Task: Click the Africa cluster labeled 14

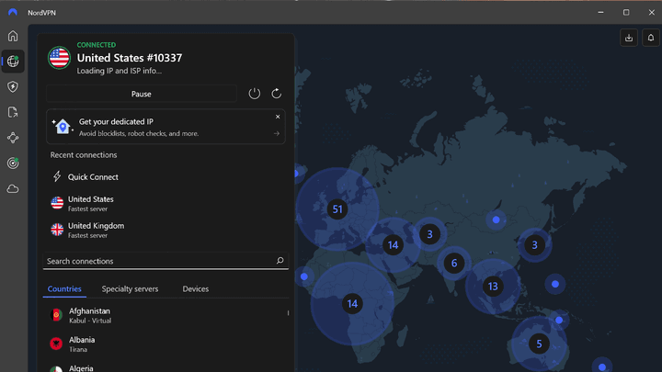Action: pyautogui.click(x=352, y=304)
